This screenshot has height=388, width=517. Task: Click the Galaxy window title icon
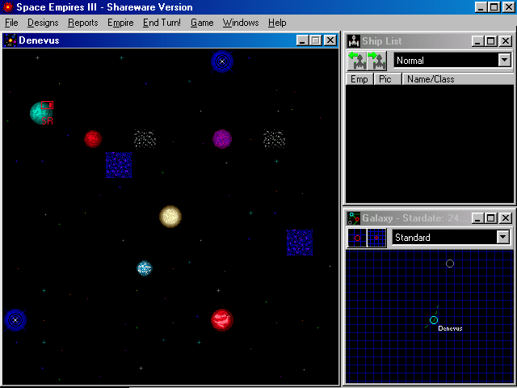coord(354,218)
